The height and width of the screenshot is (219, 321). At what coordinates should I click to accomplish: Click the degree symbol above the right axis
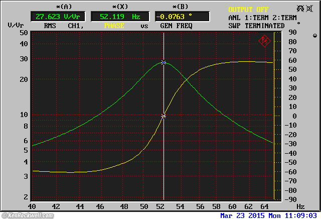299,24
